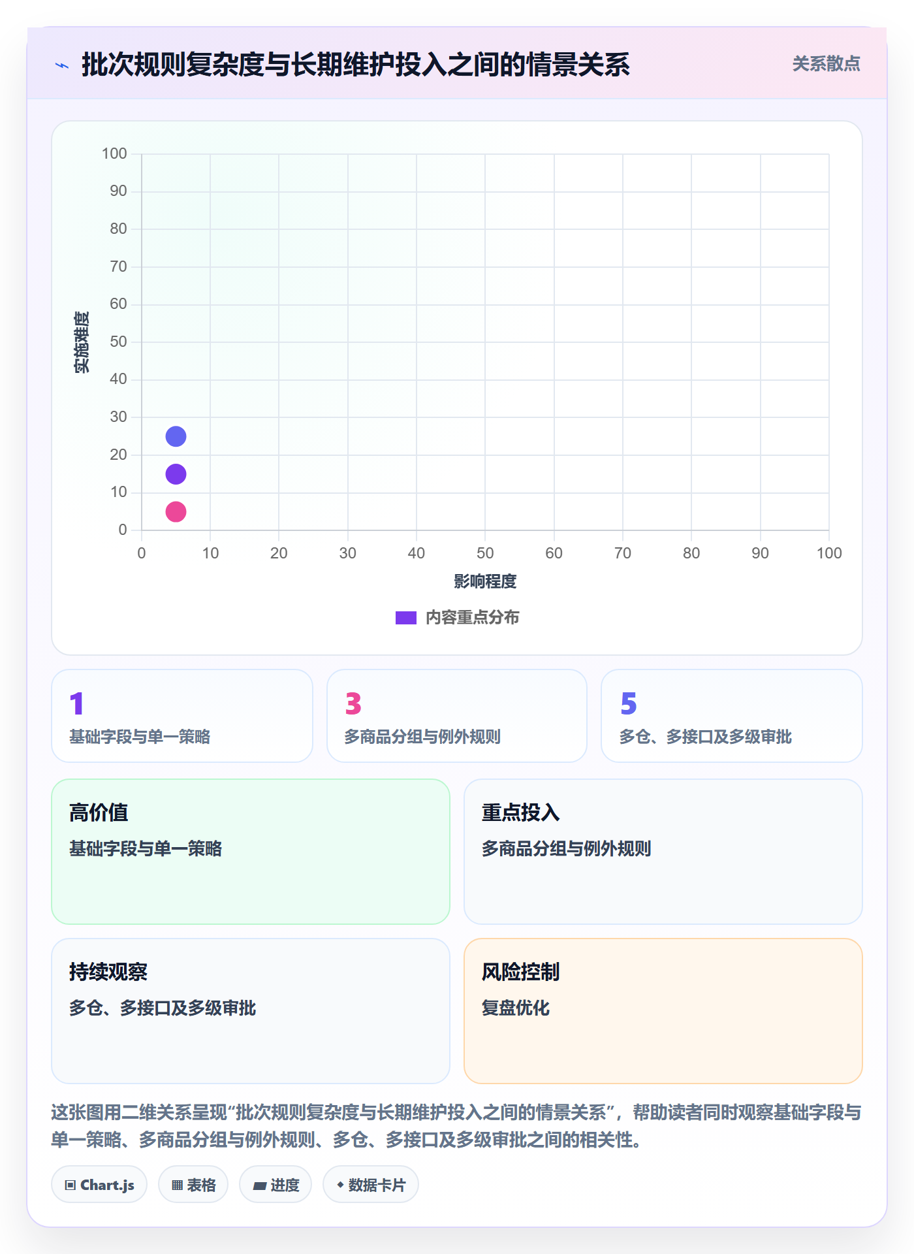
Task: Select the 重点投入 quadrant card
Action: [x=663, y=852]
